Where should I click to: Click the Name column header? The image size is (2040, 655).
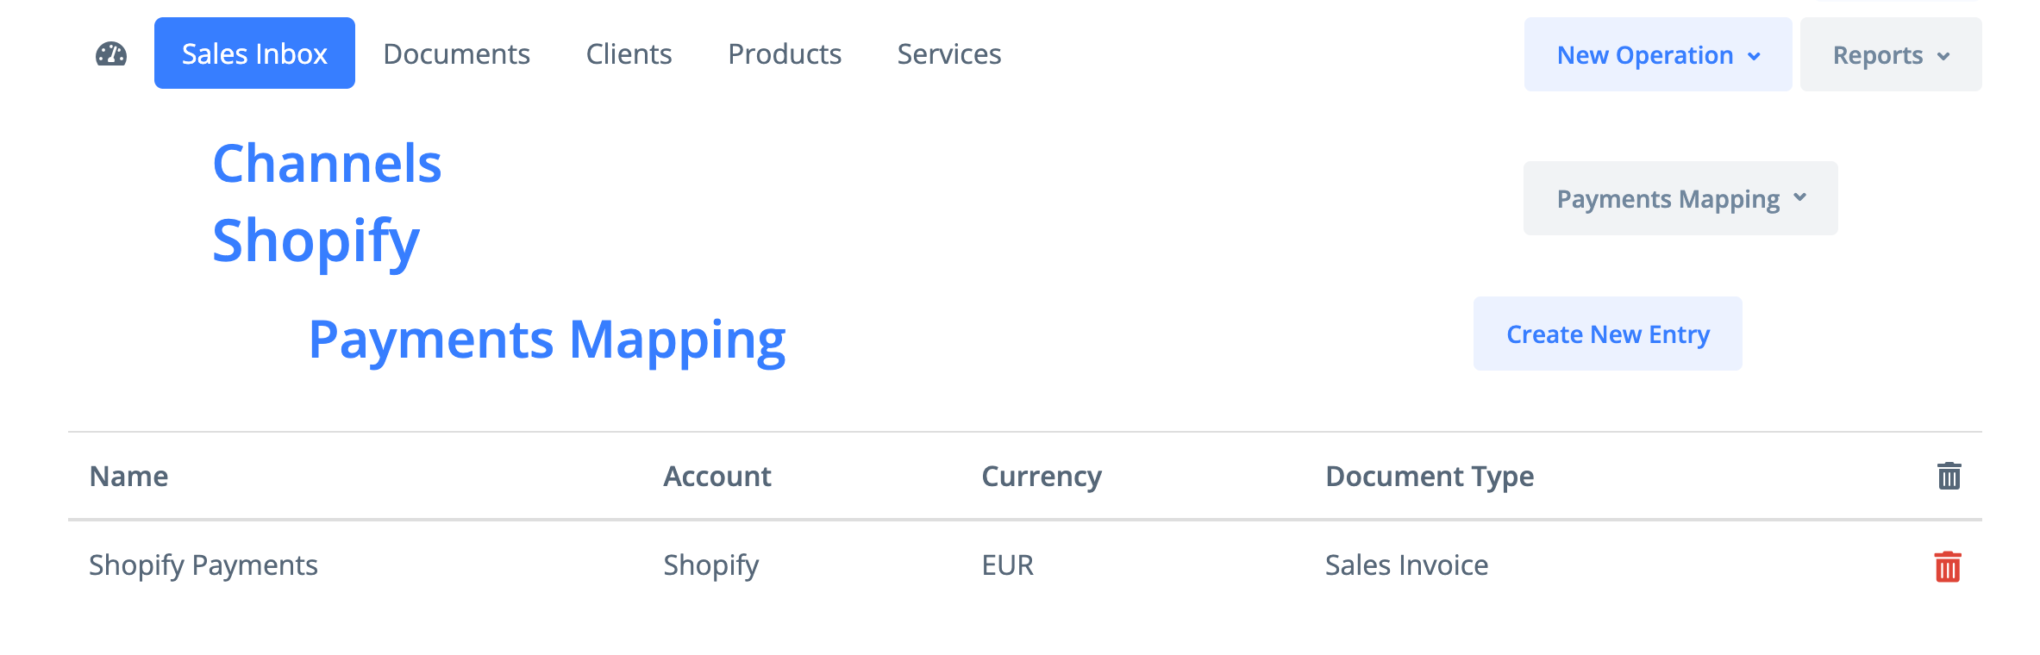click(x=128, y=477)
